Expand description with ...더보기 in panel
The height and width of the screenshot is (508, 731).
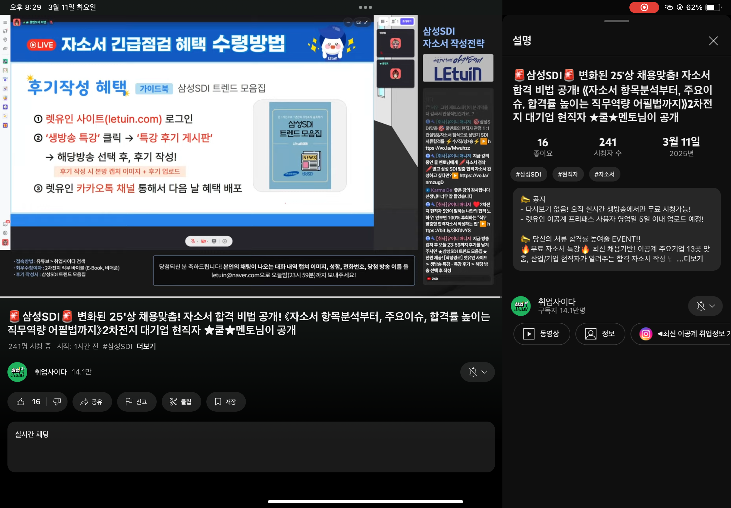pyautogui.click(x=689, y=258)
